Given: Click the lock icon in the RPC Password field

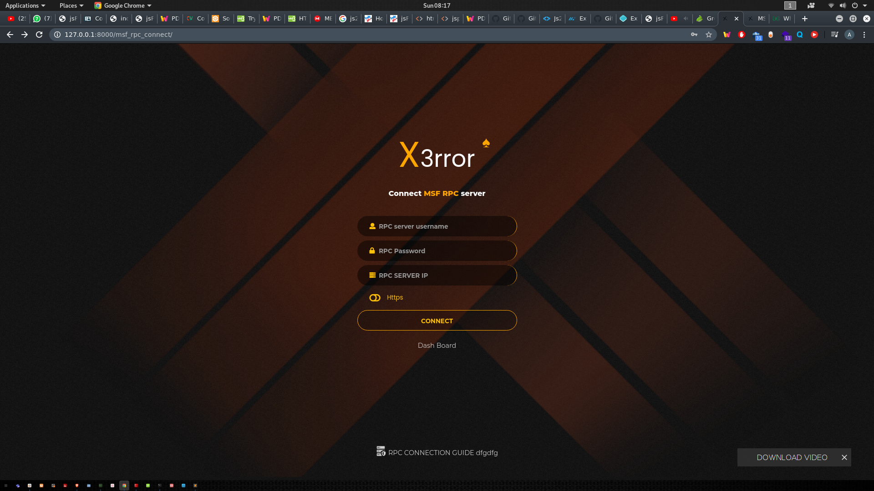Looking at the screenshot, I should [x=372, y=251].
